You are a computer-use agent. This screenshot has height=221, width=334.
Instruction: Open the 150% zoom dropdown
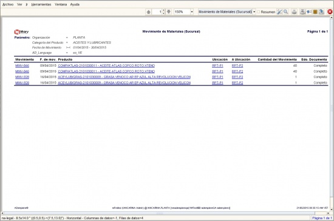click(x=192, y=12)
